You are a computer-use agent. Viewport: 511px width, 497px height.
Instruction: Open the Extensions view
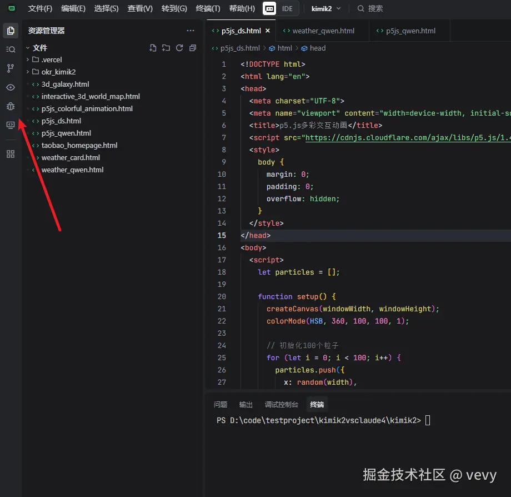click(x=10, y=153)
